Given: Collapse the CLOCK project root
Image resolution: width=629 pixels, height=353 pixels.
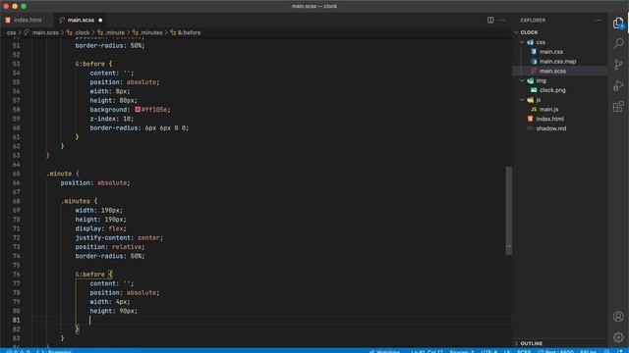Looking at the screenshot, I should coord(517,32).
